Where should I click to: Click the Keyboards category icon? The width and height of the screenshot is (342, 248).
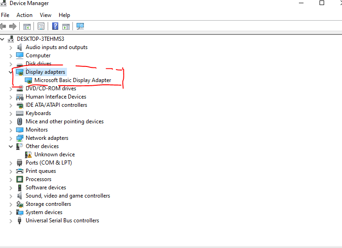(x=20, y=113)
